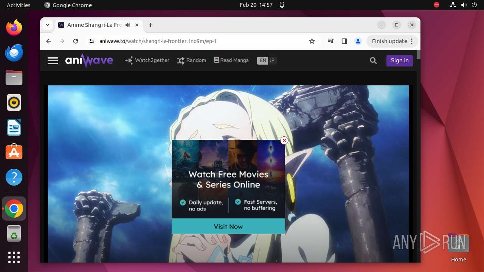Open a new tab
Screen dimensions: 484x272
150,25
